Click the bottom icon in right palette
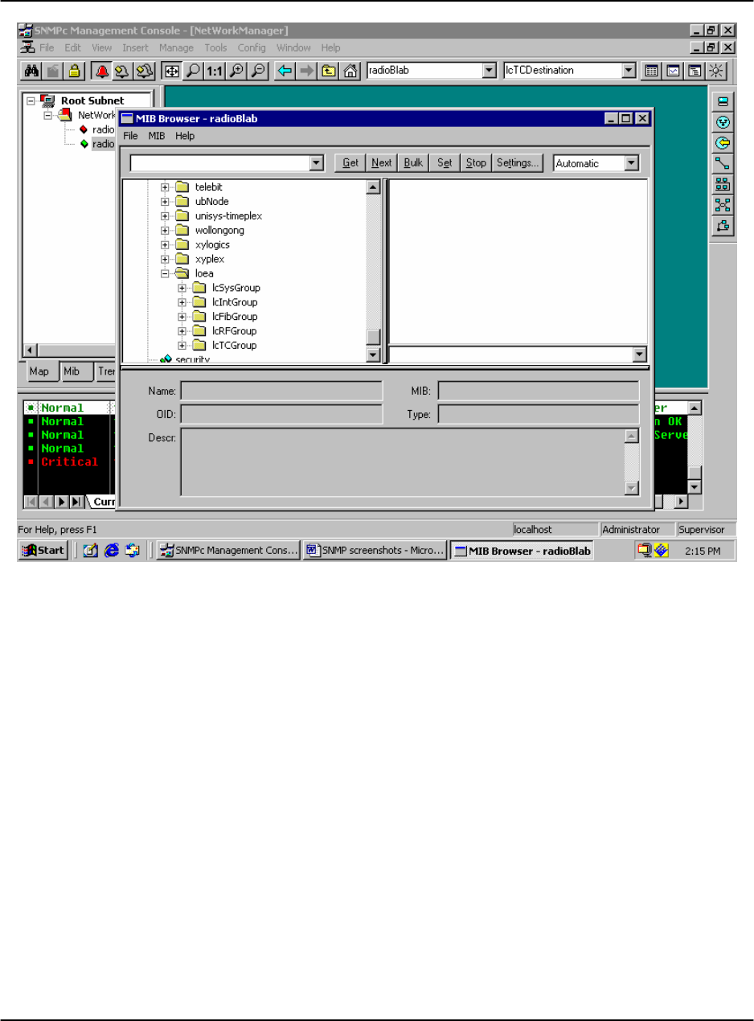754x1021 pixels. pyautogui.click(x=723, y=226)
